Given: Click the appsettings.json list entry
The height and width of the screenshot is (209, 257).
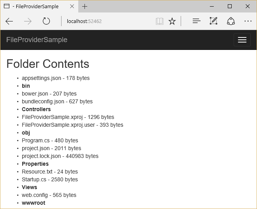Looking at the screenshot, I should click(56, 78).
